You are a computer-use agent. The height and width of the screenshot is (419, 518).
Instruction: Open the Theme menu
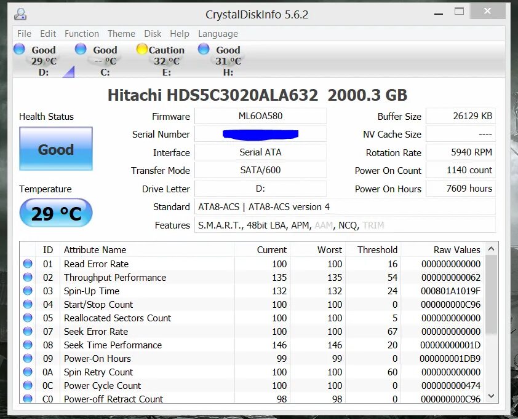pos(121,34)
